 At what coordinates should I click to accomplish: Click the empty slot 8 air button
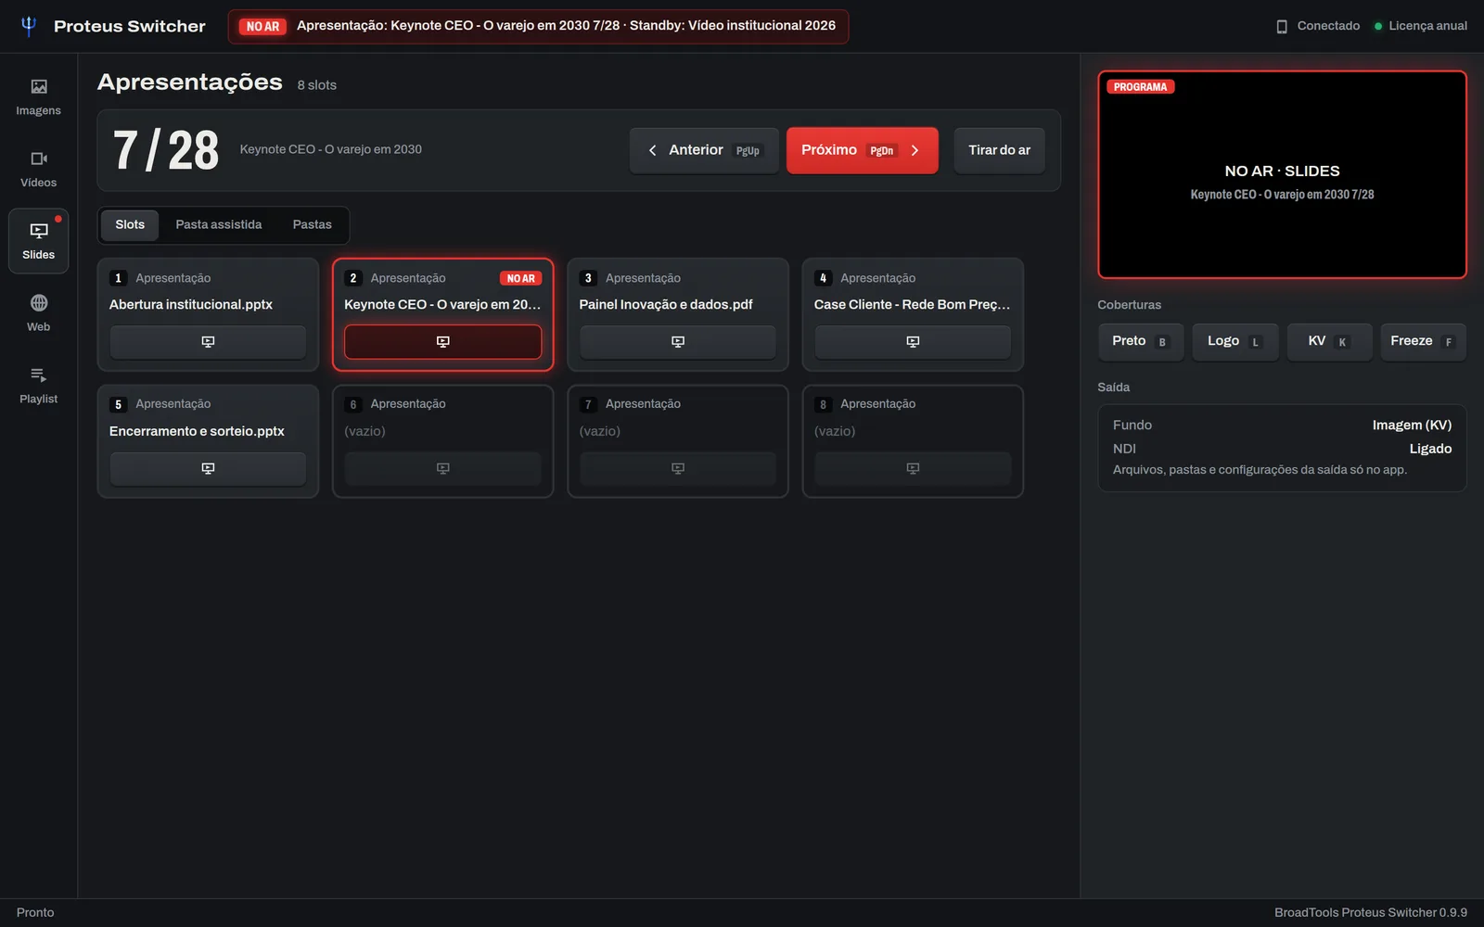coord(913,469)
